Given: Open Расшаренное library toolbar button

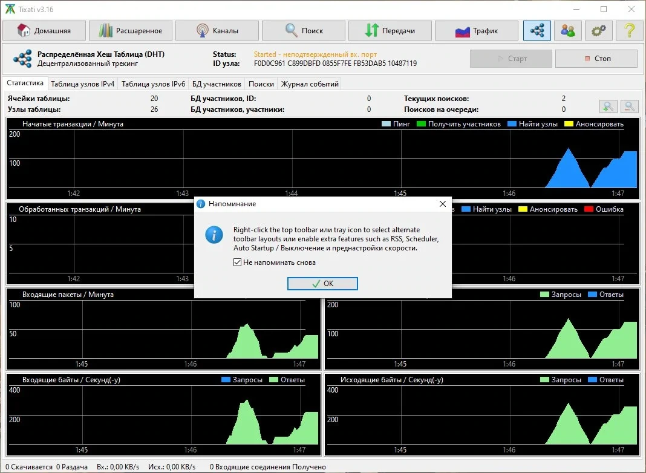Looking at the screenshot, I should [x=131, y=30].
